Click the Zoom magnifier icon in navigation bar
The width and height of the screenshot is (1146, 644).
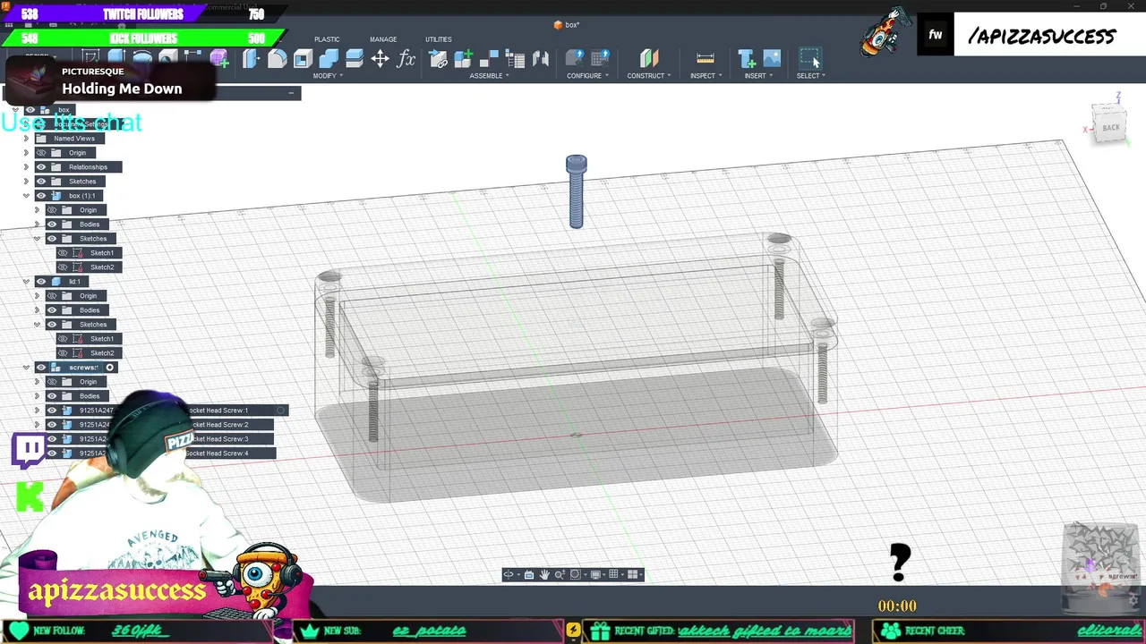[560, 574]
